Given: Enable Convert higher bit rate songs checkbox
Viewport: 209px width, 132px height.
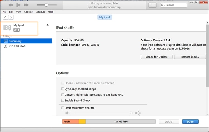Looking at the screenshot, I should [x=62, y=95].
